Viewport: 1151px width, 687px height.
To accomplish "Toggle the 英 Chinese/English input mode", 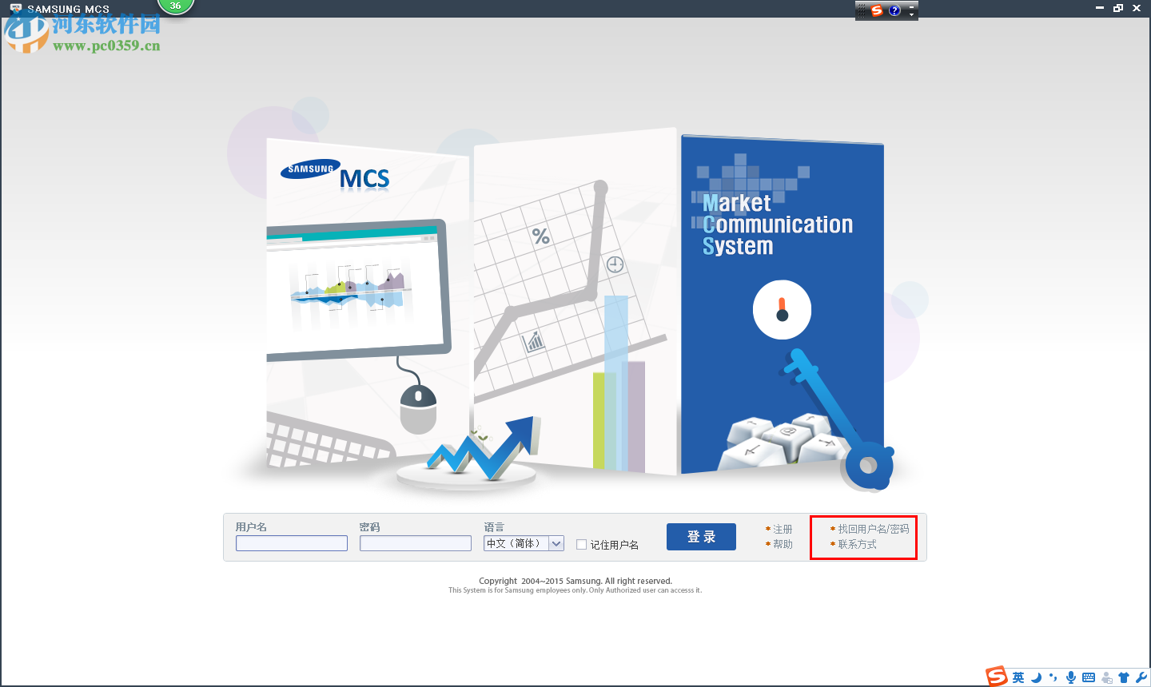I will point(1018,677).
